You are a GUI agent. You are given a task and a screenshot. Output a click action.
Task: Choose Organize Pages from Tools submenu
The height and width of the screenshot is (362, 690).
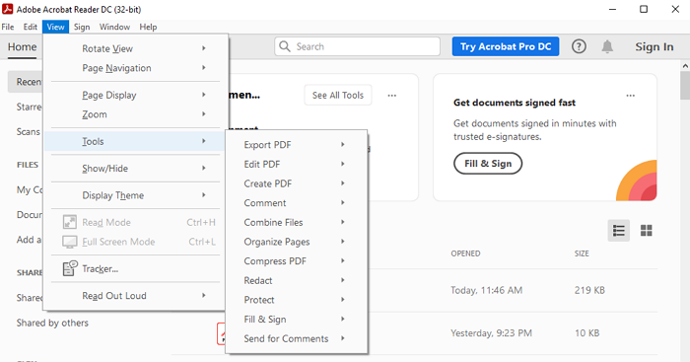(297, 242)
